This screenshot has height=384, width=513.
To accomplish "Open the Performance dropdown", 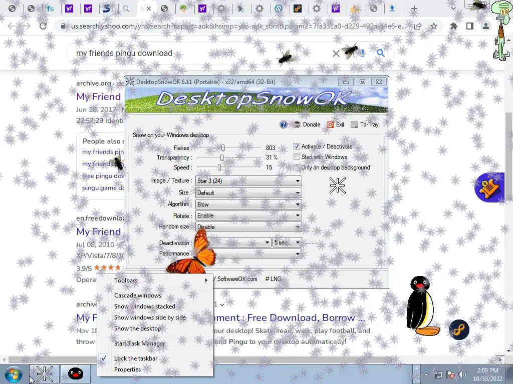I will coord(248,253).
